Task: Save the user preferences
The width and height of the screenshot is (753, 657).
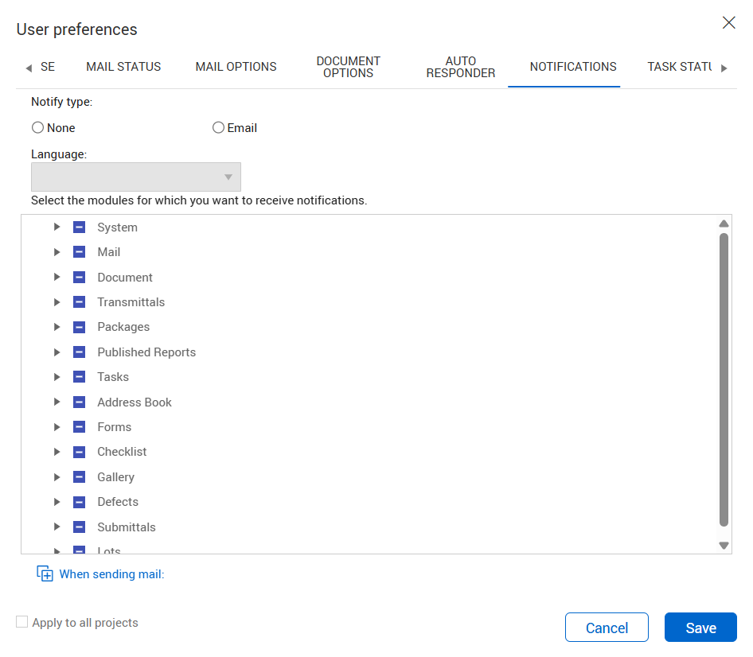Action: coord(700,628)
